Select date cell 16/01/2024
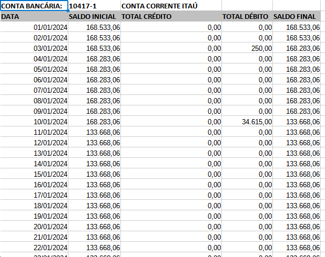This screenshot has height=257, width=325. (x=34, y=185)
